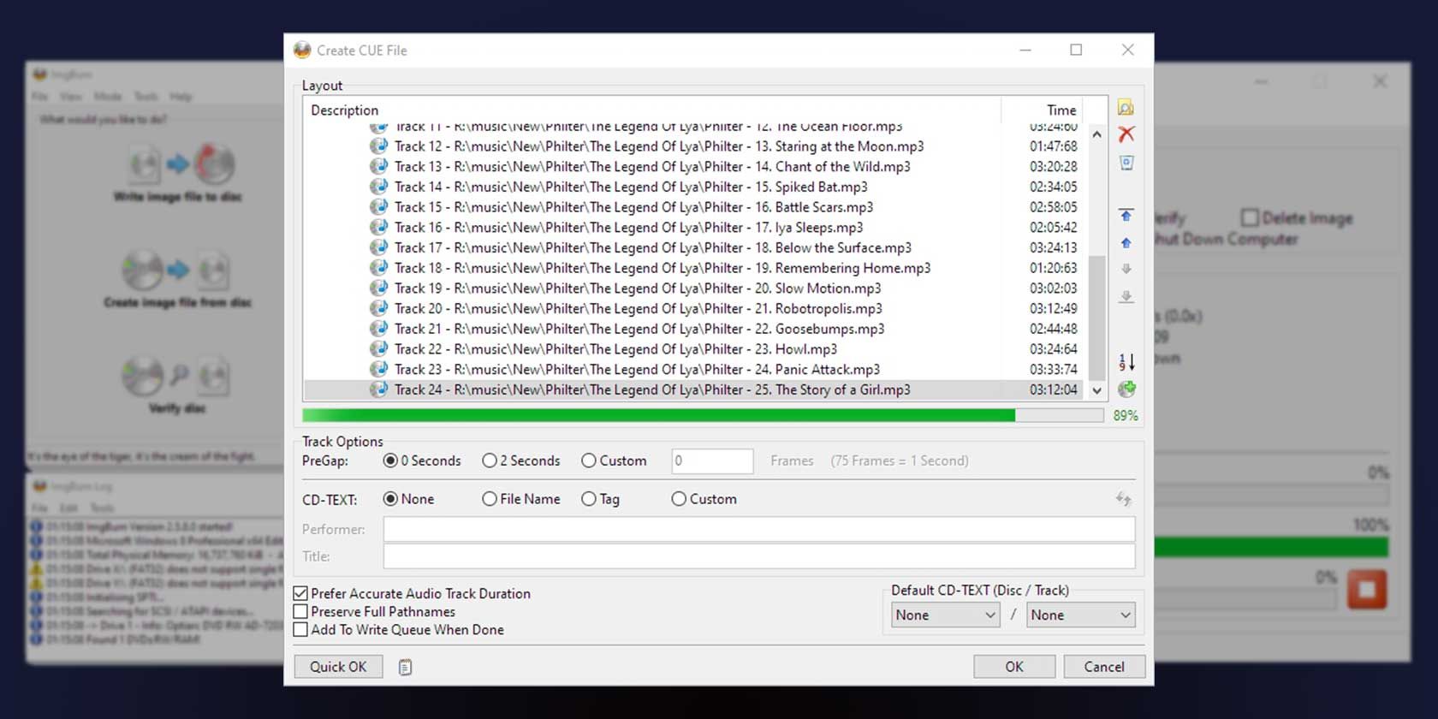The width and height of the screenshot is (1438, 719).
Task: Click the browse for file icon
Action: pyautogui.click(x=1126, y=108)
